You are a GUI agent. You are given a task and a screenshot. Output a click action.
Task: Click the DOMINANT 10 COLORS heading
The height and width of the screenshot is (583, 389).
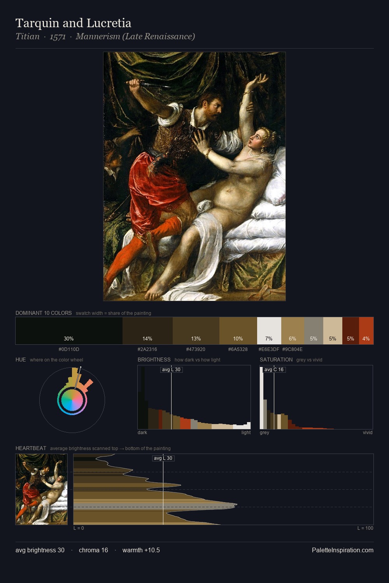pyautogui.click(x=44, y=313)
